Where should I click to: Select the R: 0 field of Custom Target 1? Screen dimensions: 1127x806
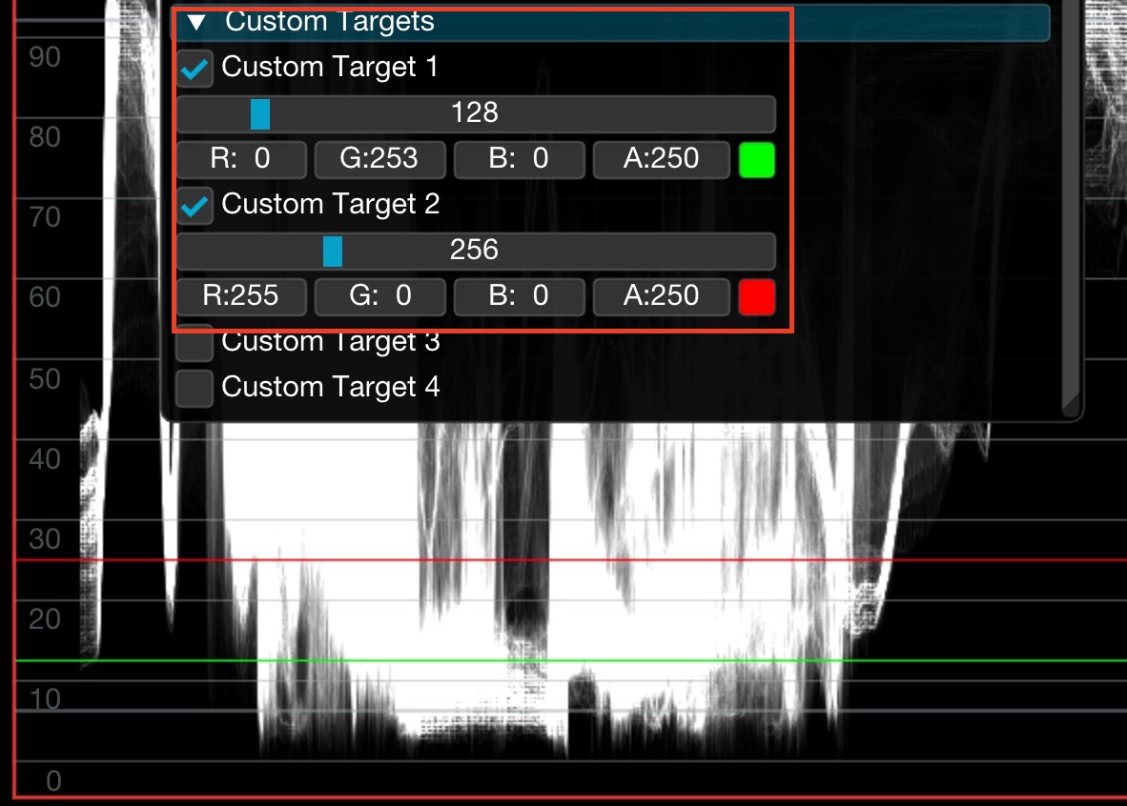[x=241, y=159]
